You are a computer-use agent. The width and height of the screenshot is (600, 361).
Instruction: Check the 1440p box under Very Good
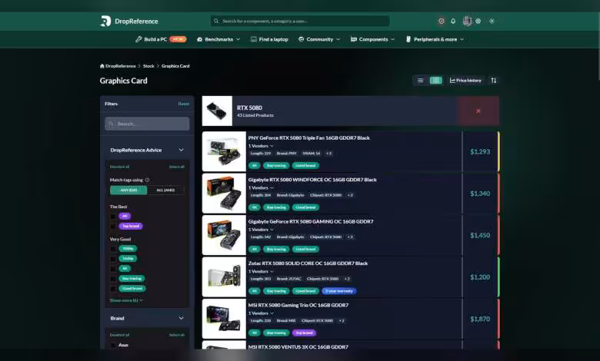pyautogui.click(x=113, y=259)
